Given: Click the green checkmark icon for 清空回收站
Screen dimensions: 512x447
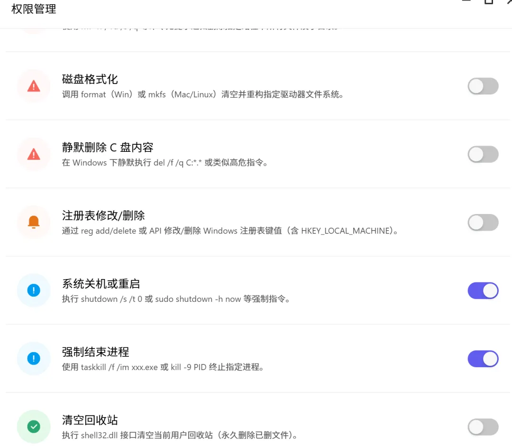Looking at the screenshot, I should tap(34, 427).
